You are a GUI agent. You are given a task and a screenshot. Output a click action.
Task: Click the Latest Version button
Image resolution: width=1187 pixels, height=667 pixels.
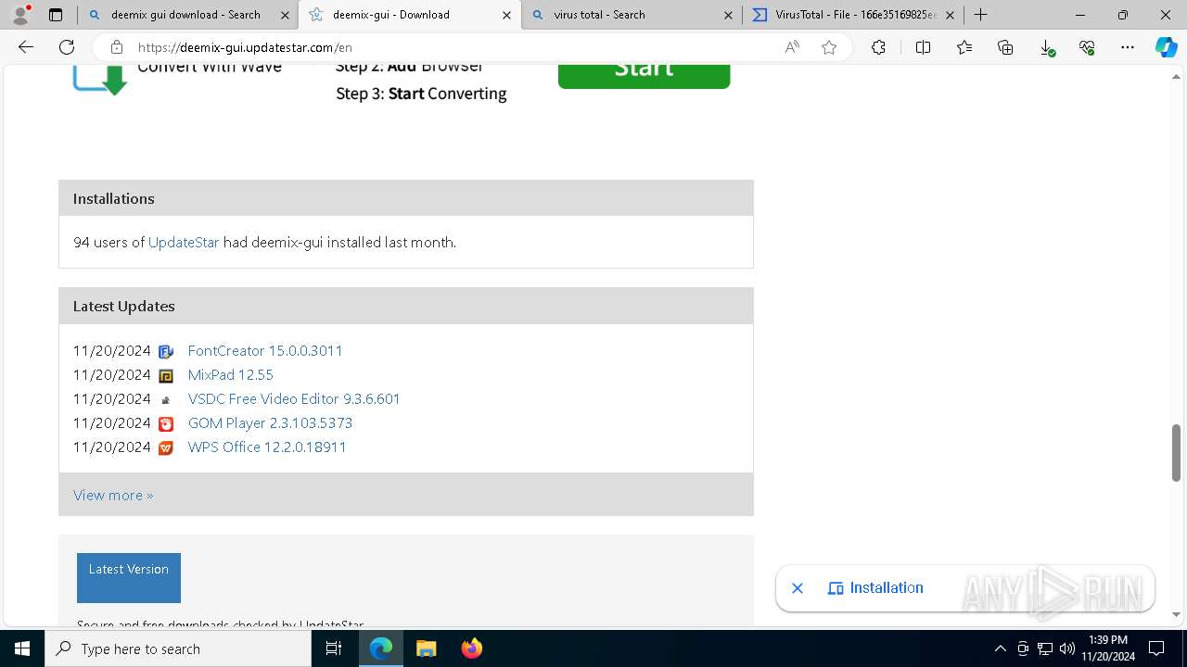(129, 577)
